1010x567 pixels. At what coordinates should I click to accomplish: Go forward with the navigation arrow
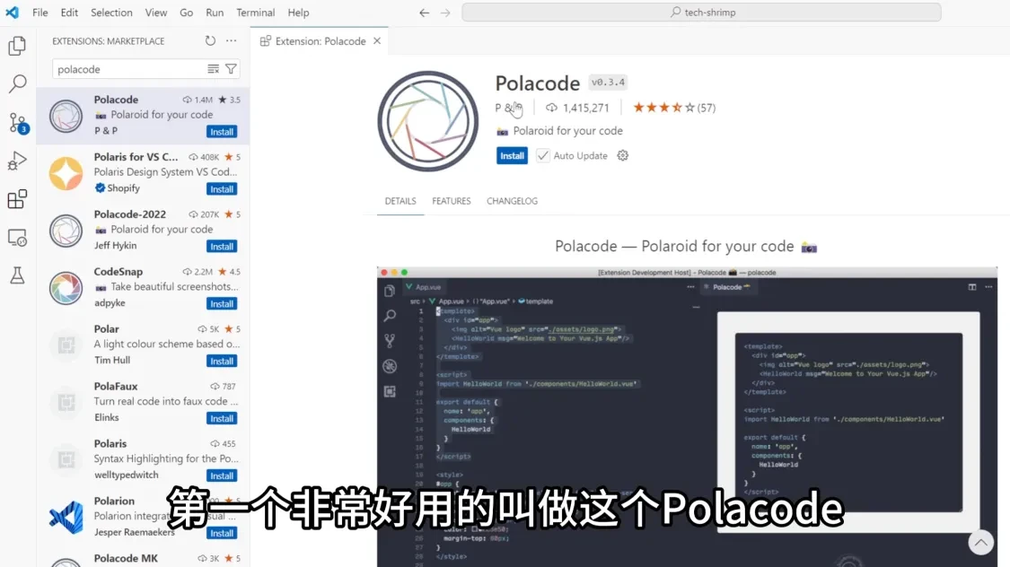pyautogui.click(x=445, y=13)
